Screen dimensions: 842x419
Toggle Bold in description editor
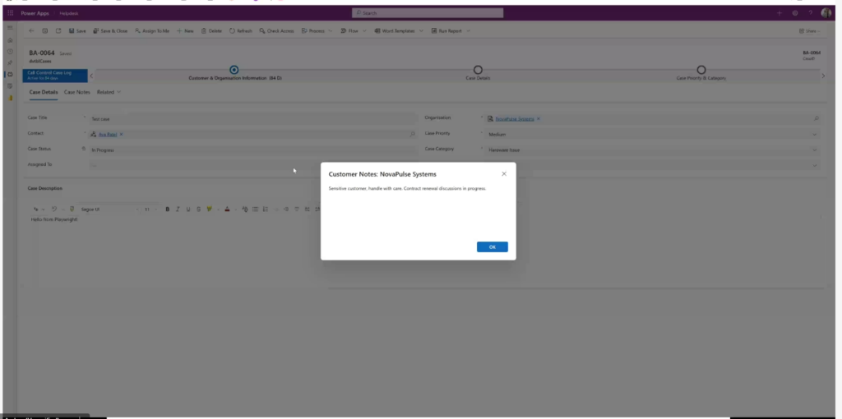[x=168, y=209]
